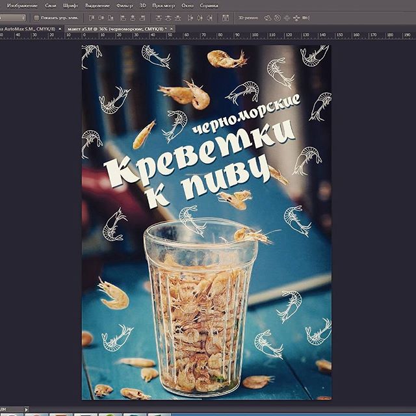Open the auto-select dropdown in options bar
416x416 pixels.
coord(13,18)
